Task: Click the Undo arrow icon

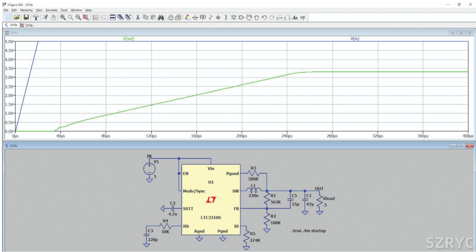Action: [x=264, y=17]
